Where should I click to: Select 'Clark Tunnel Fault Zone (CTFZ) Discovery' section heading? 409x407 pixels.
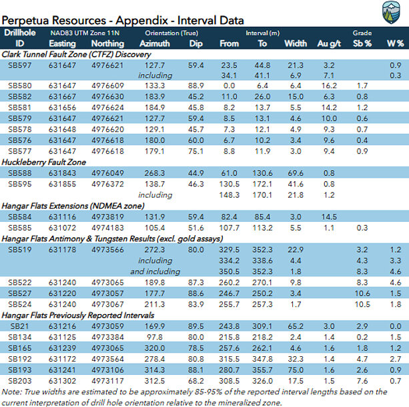(76, 54)
